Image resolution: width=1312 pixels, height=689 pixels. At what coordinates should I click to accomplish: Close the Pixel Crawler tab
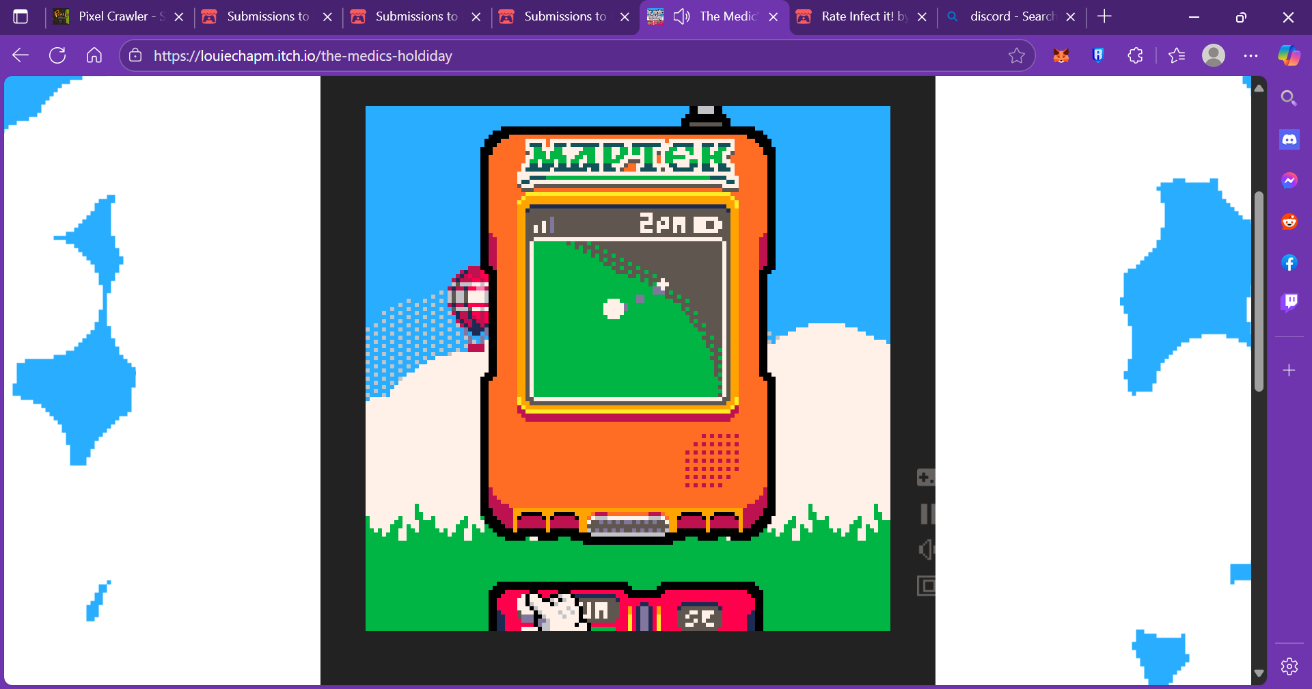pyautogui.click(x=179, y=17)
